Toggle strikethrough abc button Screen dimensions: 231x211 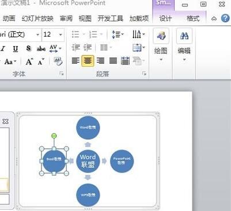[x=41, y=49]
